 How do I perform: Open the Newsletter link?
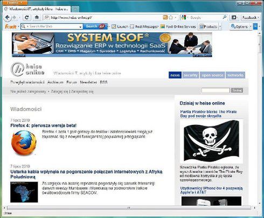pos(88,82)
